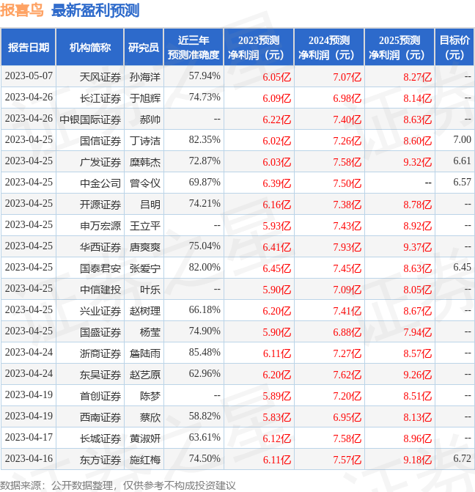The width and height of the screenshot is (475, 492).
Task: Select the 近三年预测准确度 column header
Action: click(x=194, y=48)
